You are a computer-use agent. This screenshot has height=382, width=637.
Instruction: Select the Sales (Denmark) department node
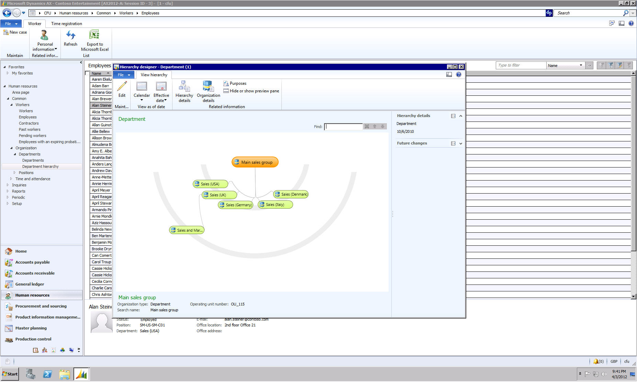291,194
